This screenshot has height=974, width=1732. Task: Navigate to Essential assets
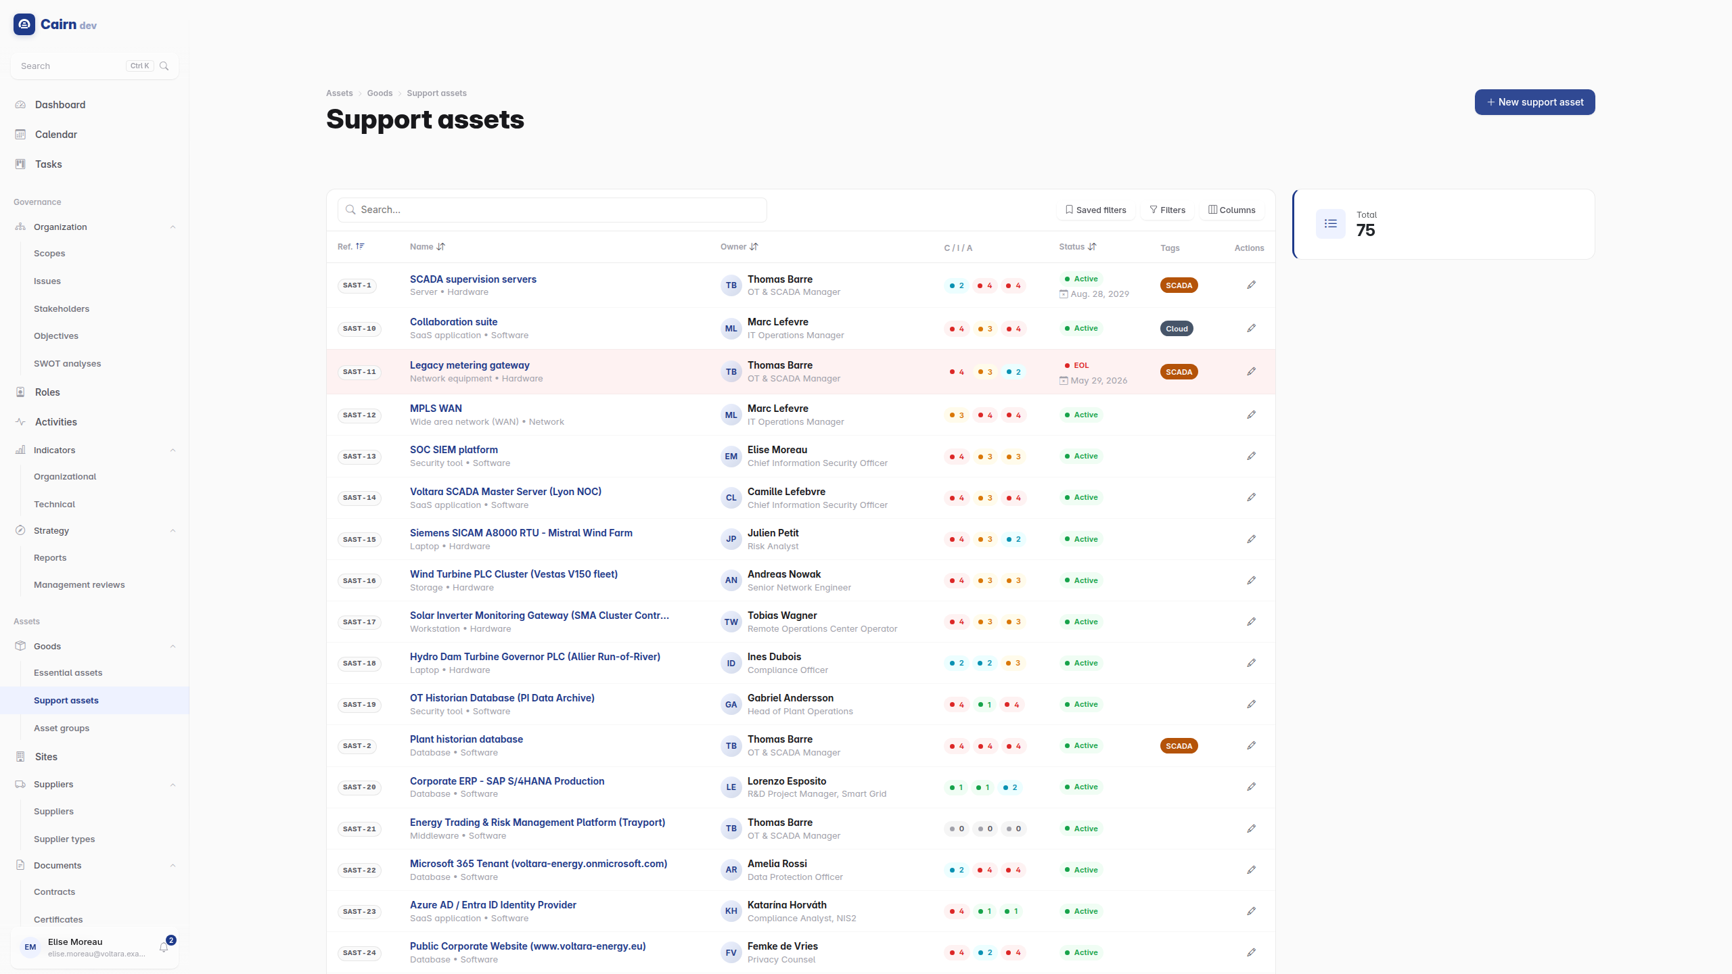pyautogui.click(x=68, y=673)
